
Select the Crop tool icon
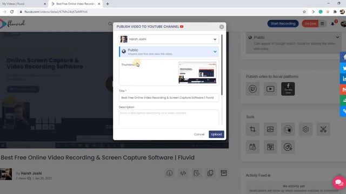(252, 129)
